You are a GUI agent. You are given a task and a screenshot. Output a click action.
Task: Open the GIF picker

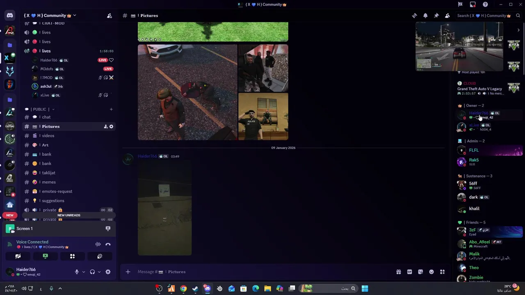pyautogui.click(x=409, y=272)
